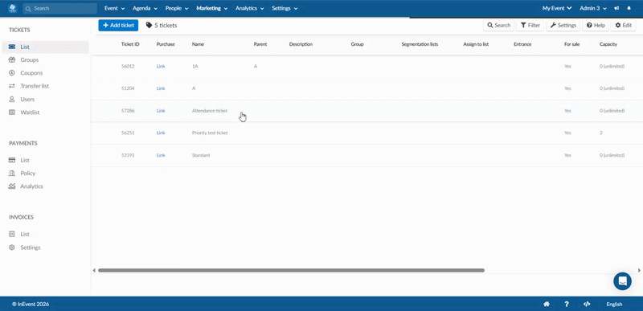Click the Search toolbar button

click(x=498, y=26)
